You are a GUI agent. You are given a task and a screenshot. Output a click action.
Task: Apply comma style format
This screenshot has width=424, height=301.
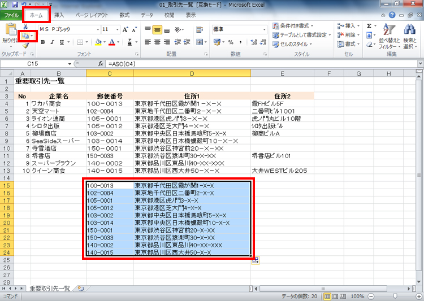[x=240, y=42]
